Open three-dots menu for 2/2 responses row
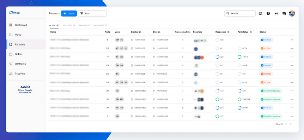Viewport: 304px width, 140px height. (292, 116)
